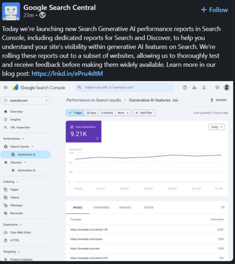
Task: Switch to the DATES tab
Action: [149, 207]
